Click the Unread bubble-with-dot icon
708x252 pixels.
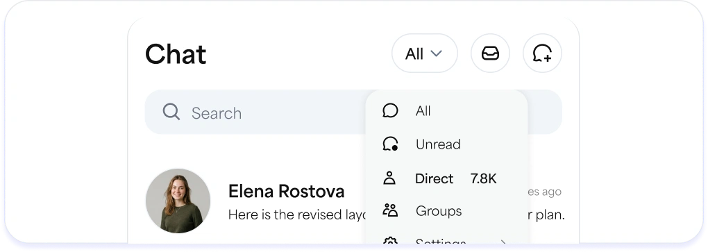(390, 144)
